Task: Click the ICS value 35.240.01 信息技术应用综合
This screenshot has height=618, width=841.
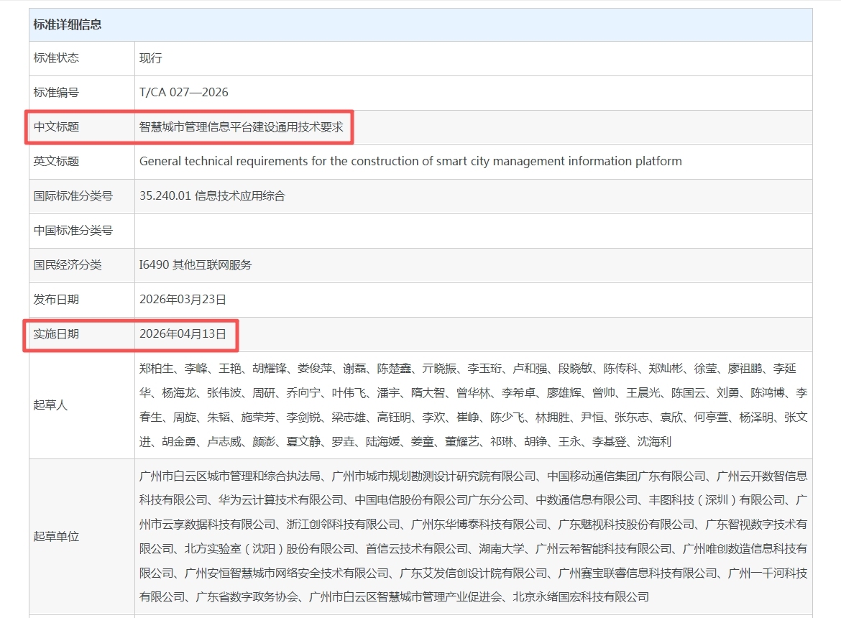Action: point(212,196)
